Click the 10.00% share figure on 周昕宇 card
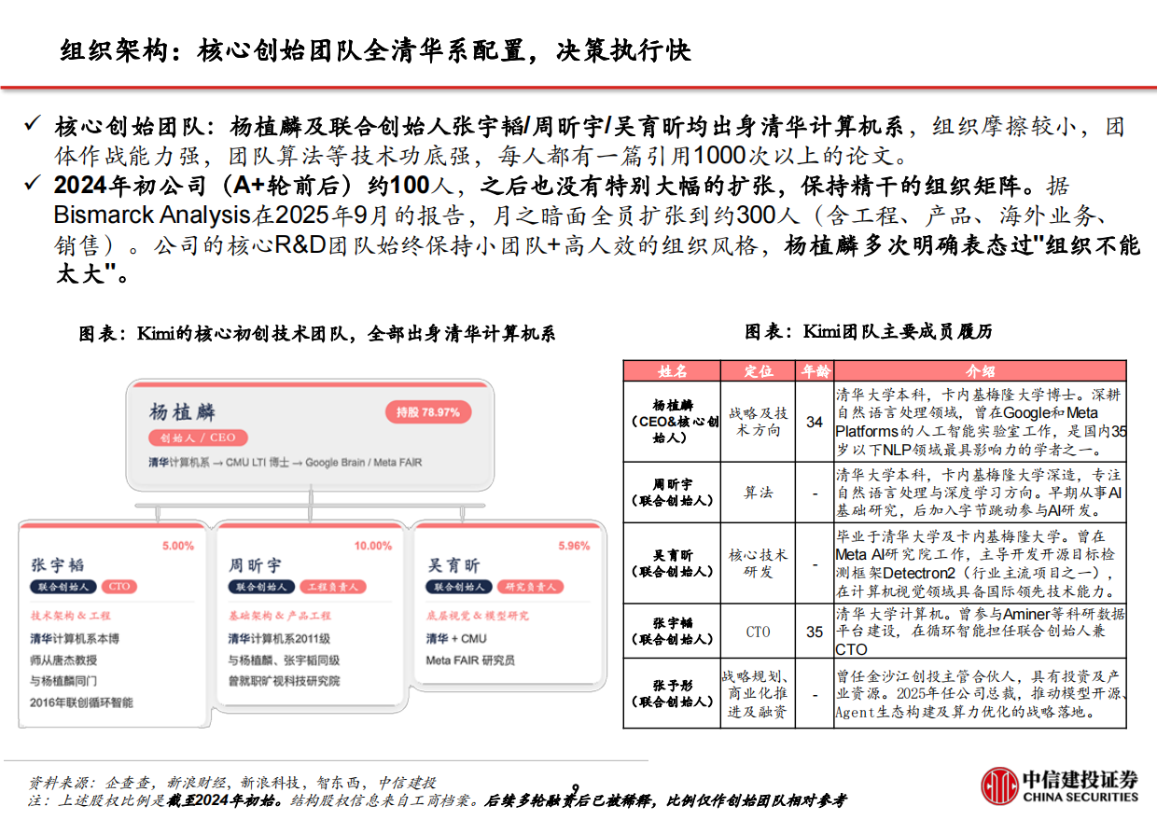 373,546
